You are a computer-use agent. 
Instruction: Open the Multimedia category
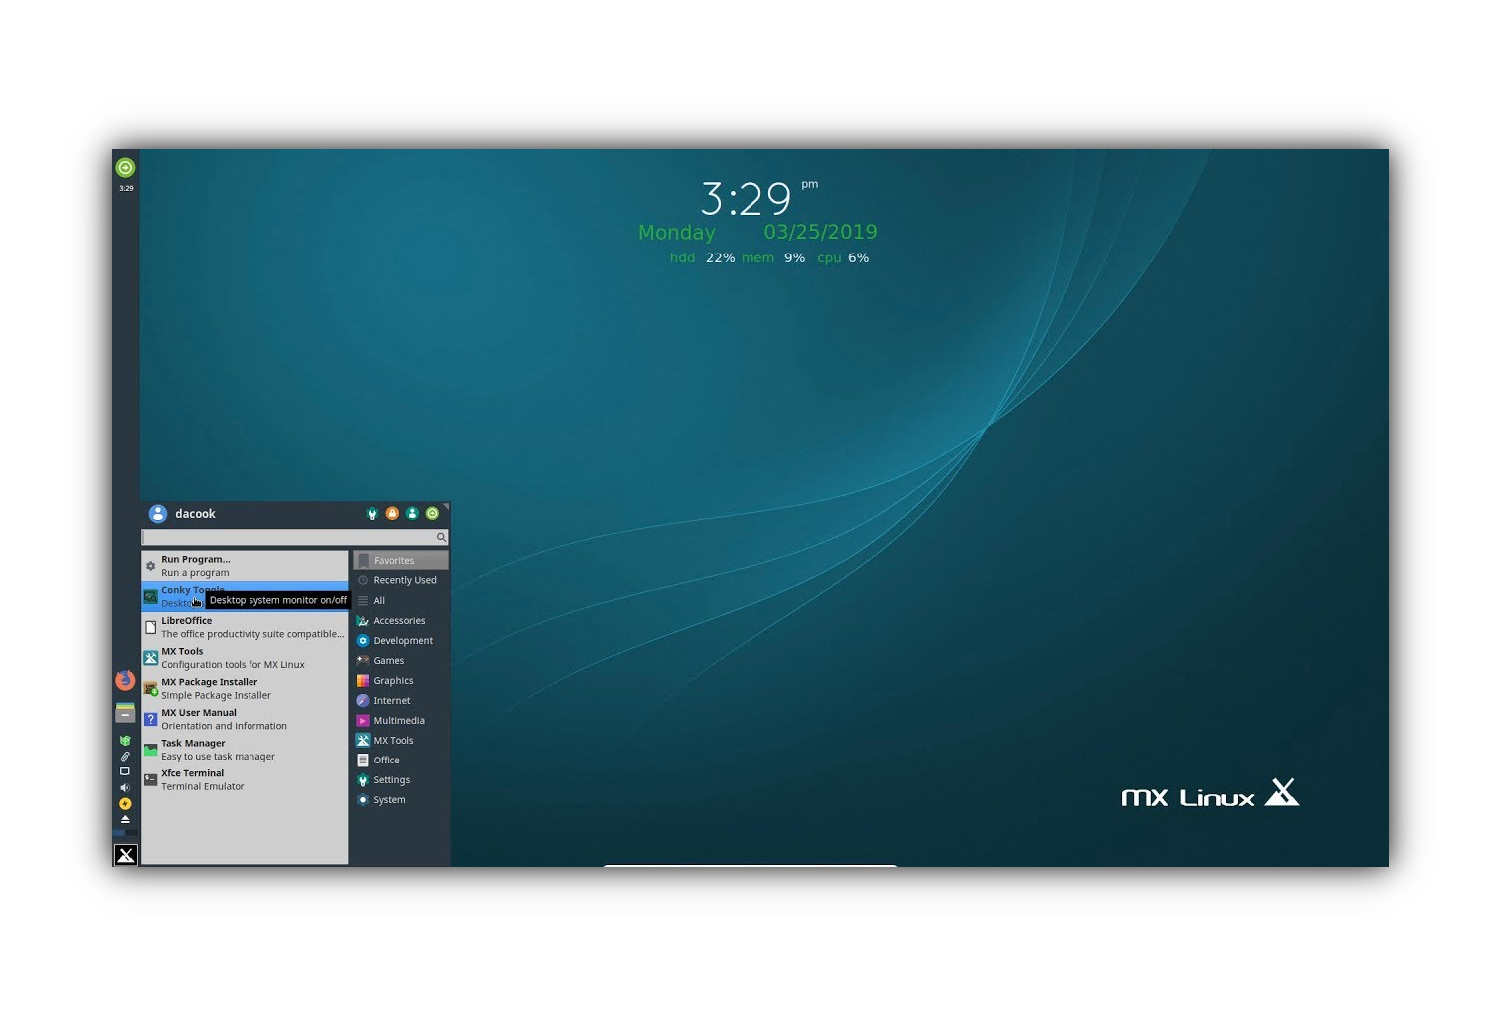click(401, 721)
